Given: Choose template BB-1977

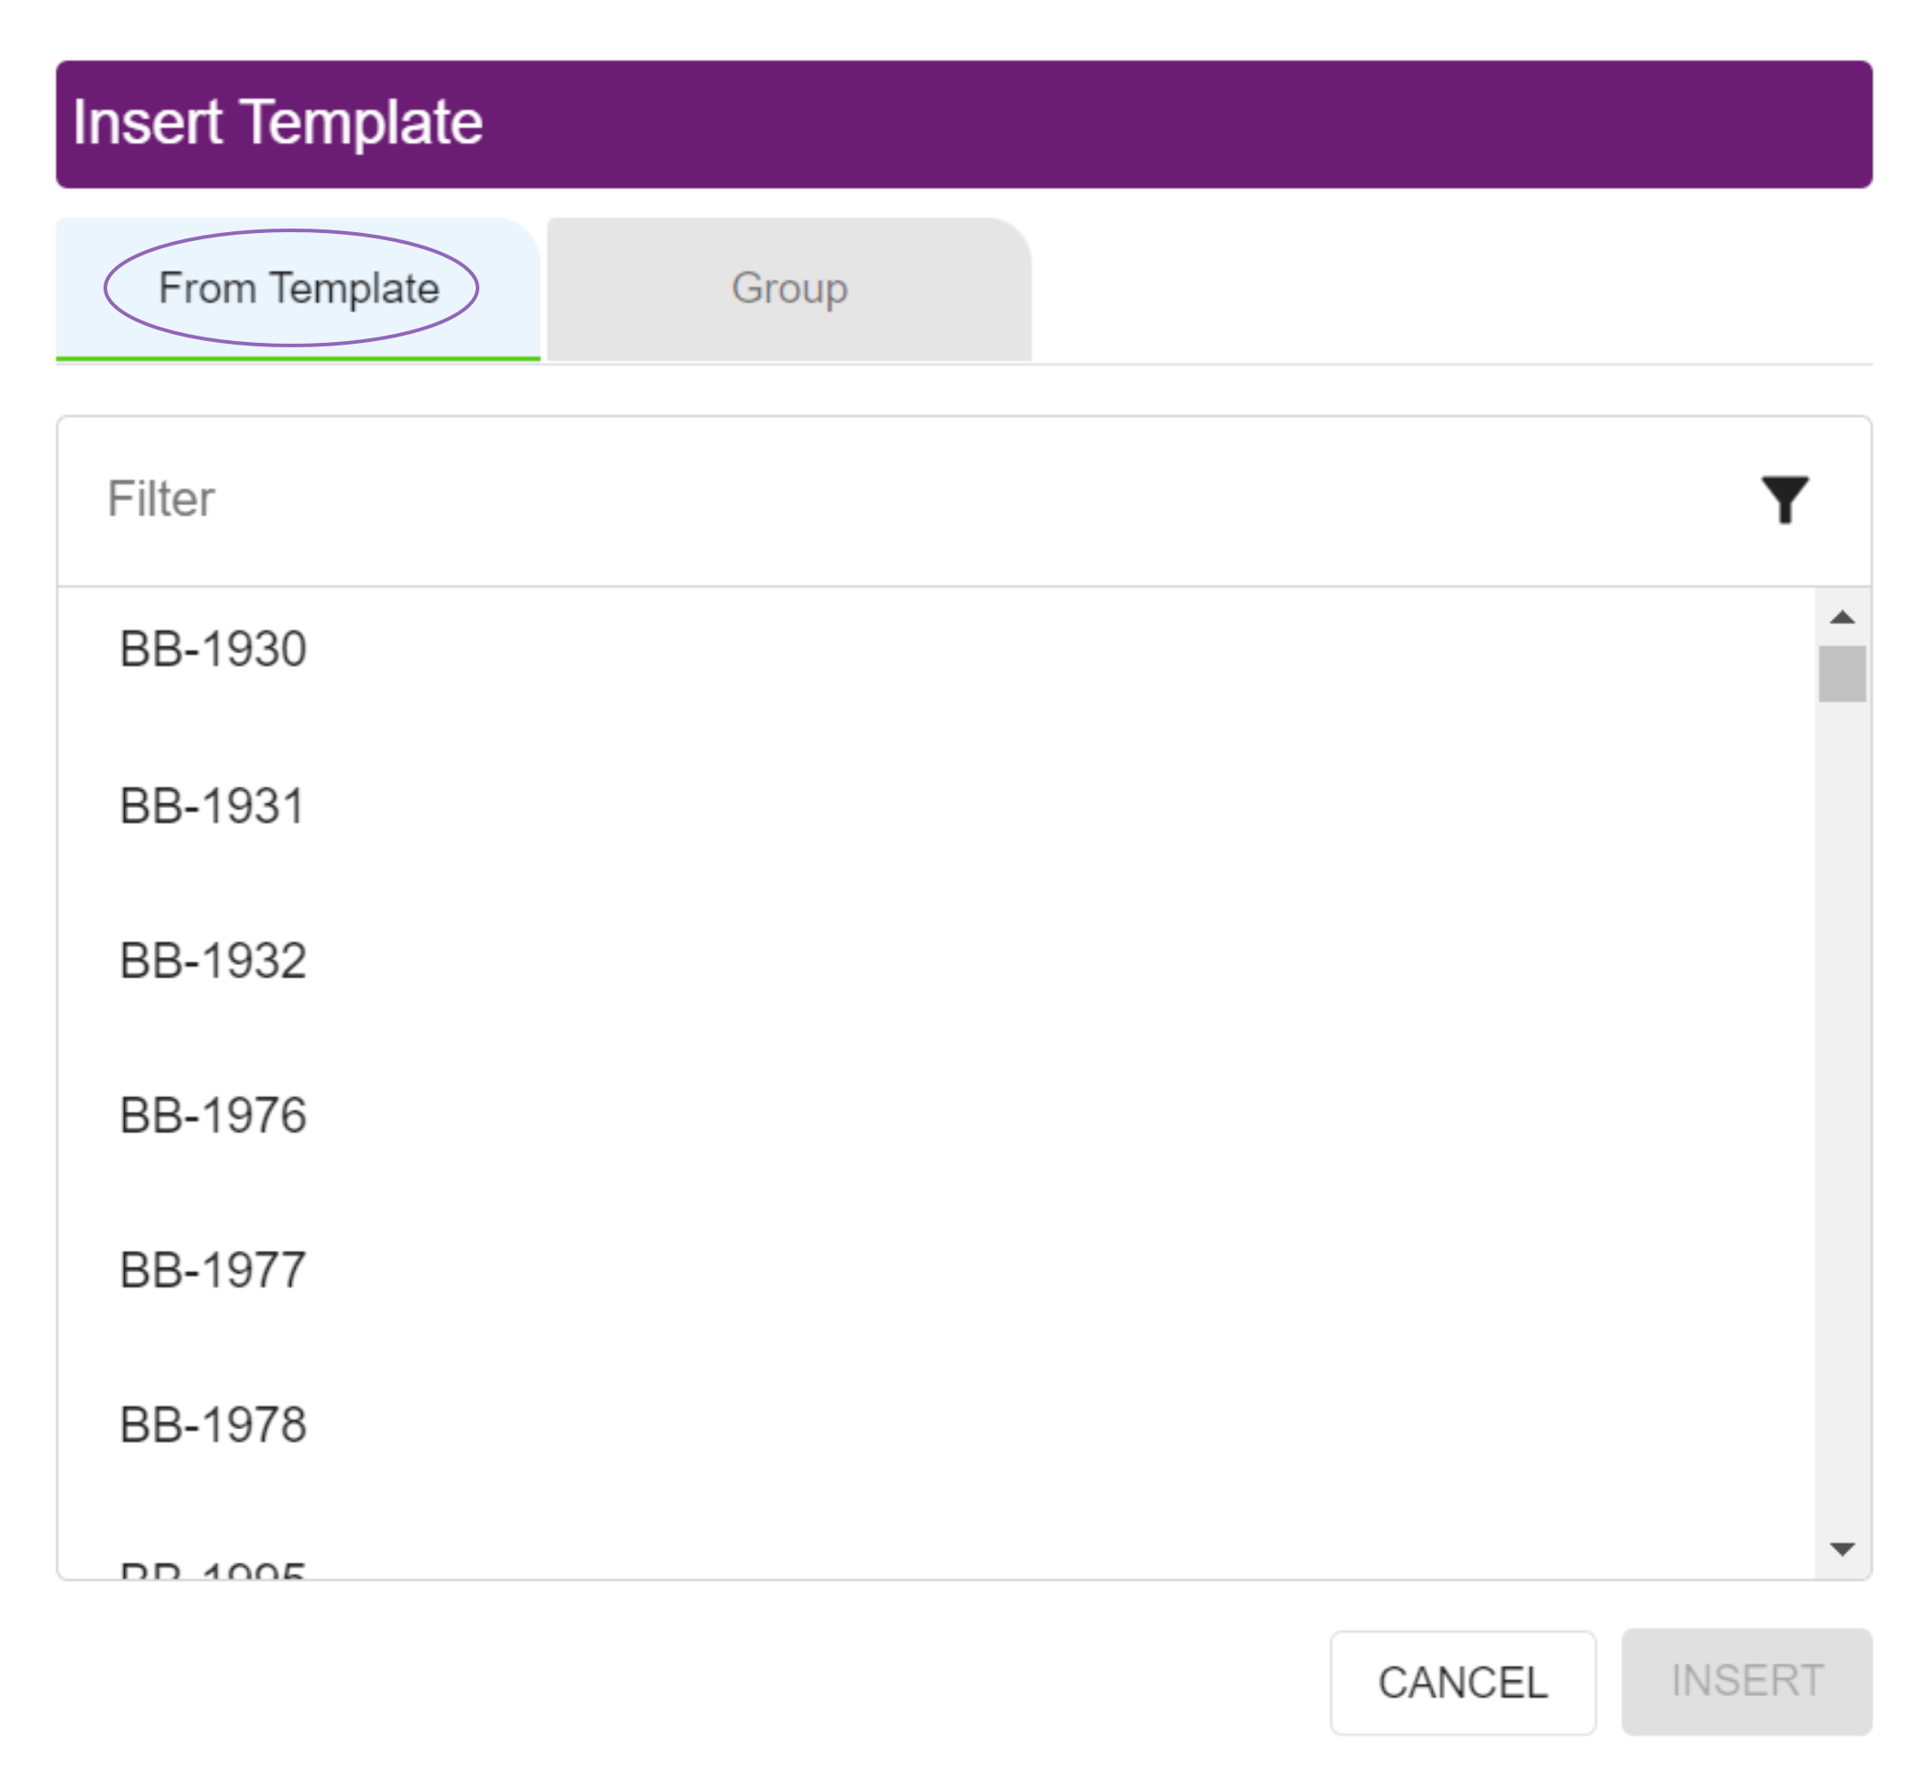Looking at the screenshot, I should point(213,1269).
